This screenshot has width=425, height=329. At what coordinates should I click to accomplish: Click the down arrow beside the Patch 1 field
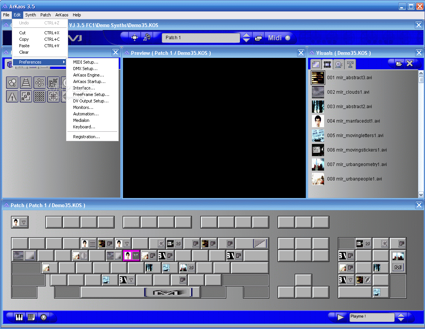pyautogui.click(x=246, y=40)
